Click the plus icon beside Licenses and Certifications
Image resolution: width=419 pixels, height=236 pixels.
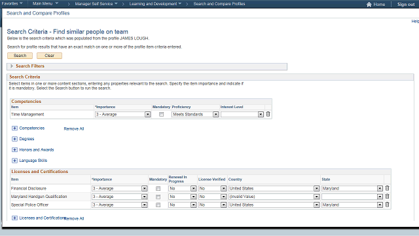point(14,218)
